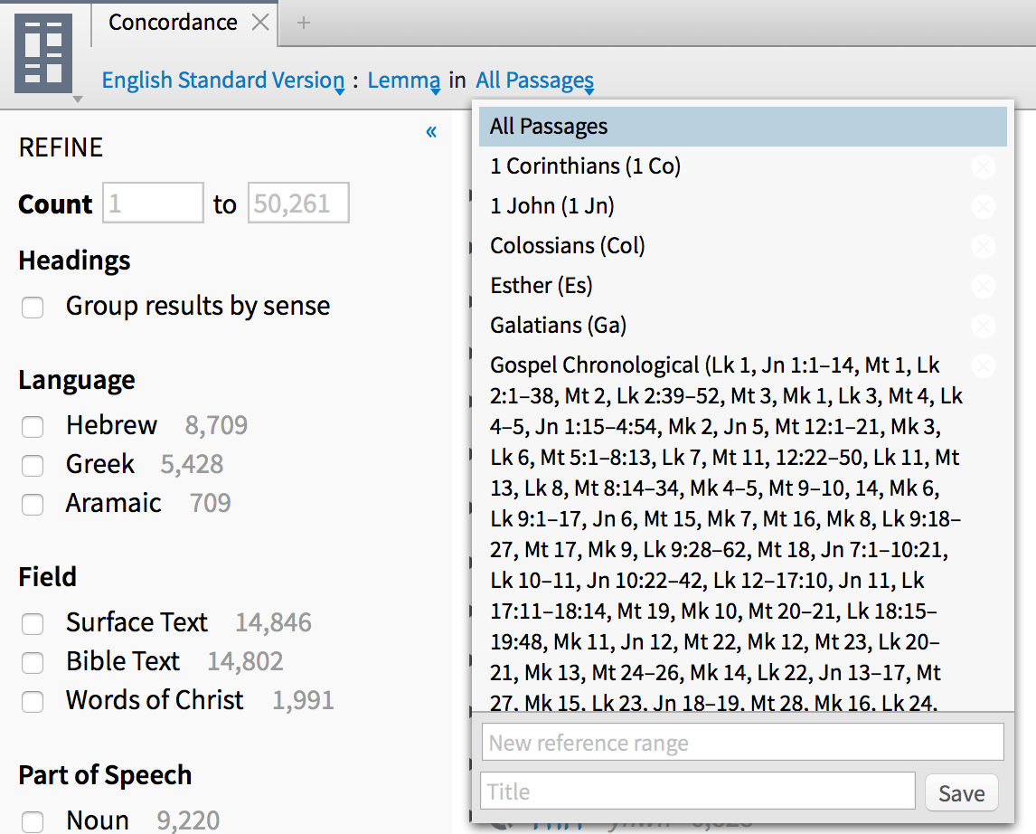Toggle the Words of Christ checkbox
Viewport: 1036px width, 834px height.
pos(33,702)
